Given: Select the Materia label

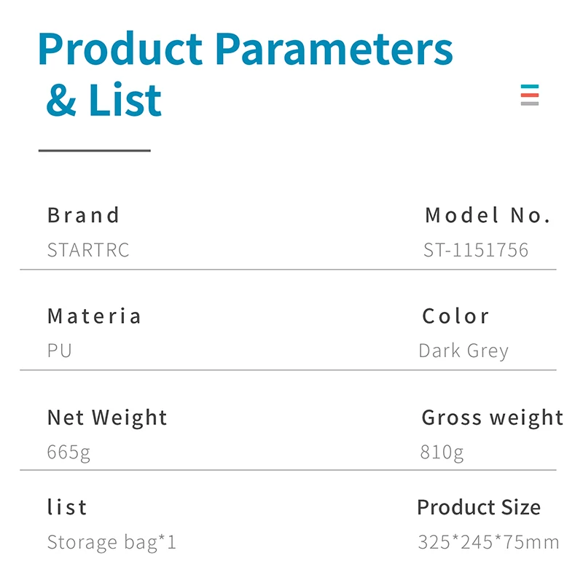Looking at the screenshot, I should pyautogui.click(x=94, y=316).
